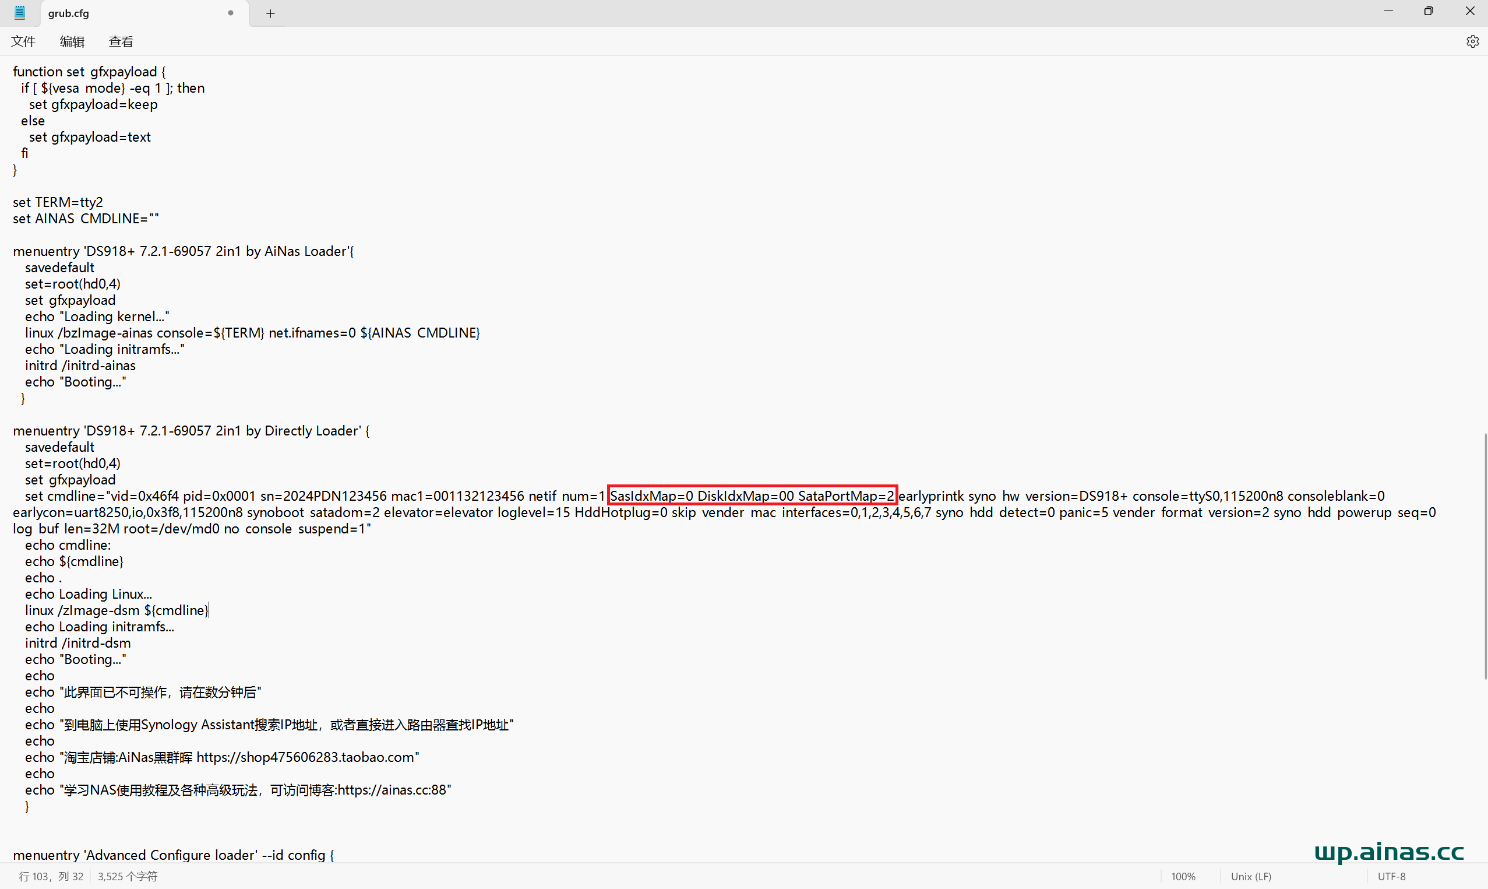Click the unsaved-changes dot on grub.cfg tab
The image size is (1488, 889).
[x=231, y=13]
